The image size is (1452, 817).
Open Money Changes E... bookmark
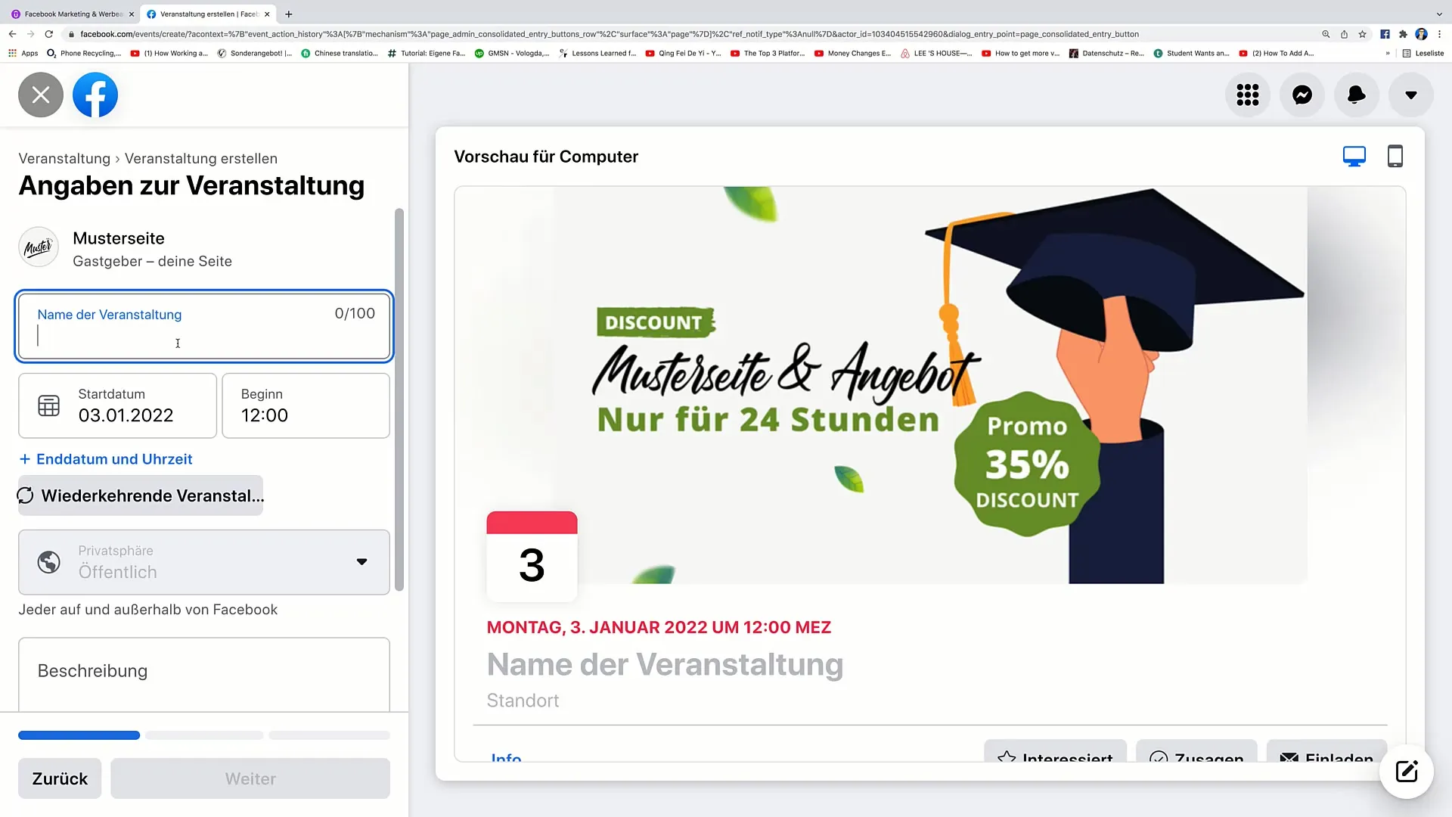point(852,54)
